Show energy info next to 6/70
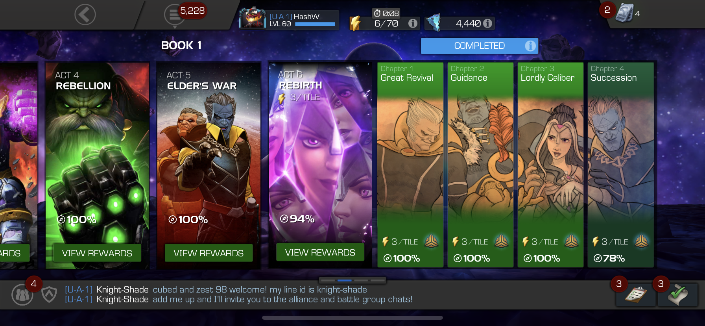The image size is (705, 326). pos(413,23)
